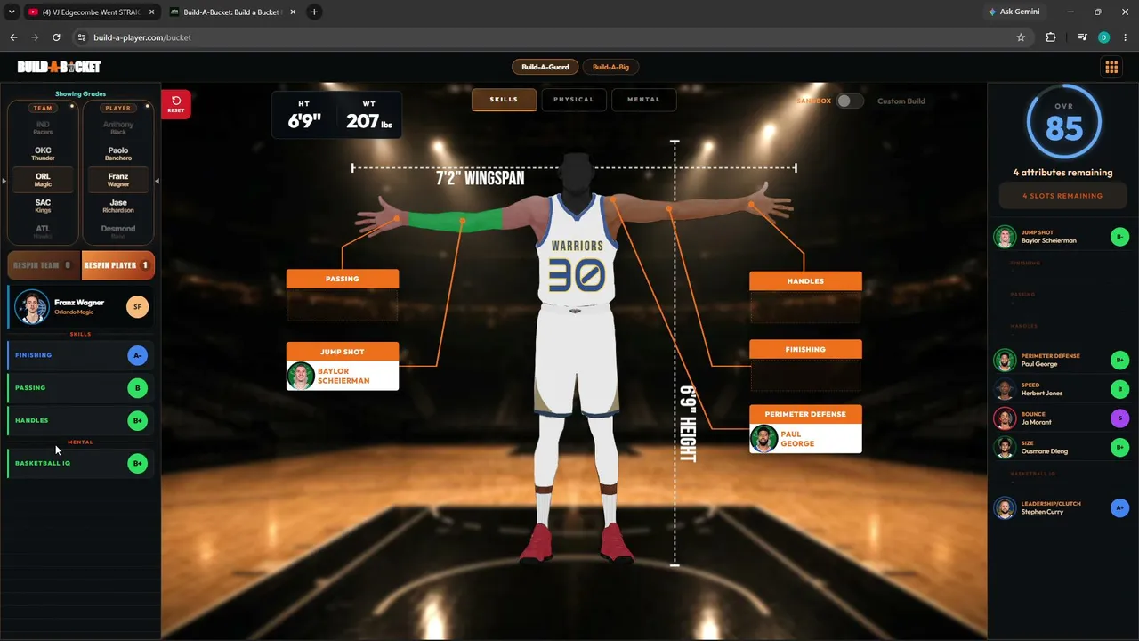
Task: Click the OVR 85 rating circle
Action: tap(1063, 123)
